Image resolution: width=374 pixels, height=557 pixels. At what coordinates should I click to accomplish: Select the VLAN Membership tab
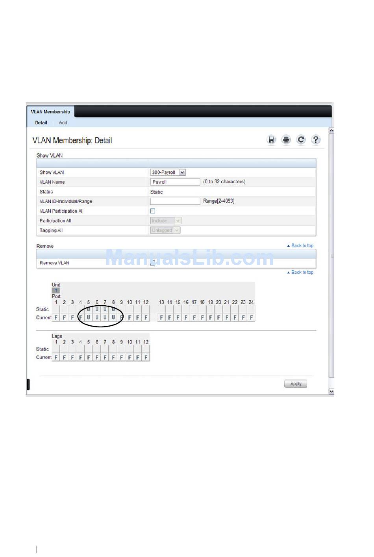[50, 112]
